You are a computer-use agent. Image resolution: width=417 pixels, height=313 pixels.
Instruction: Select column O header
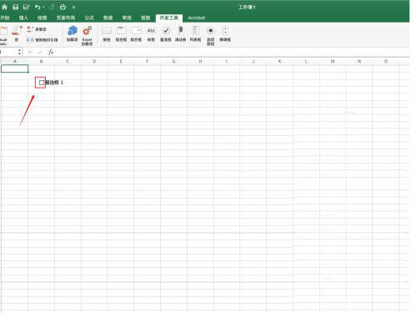click(386, 61)
